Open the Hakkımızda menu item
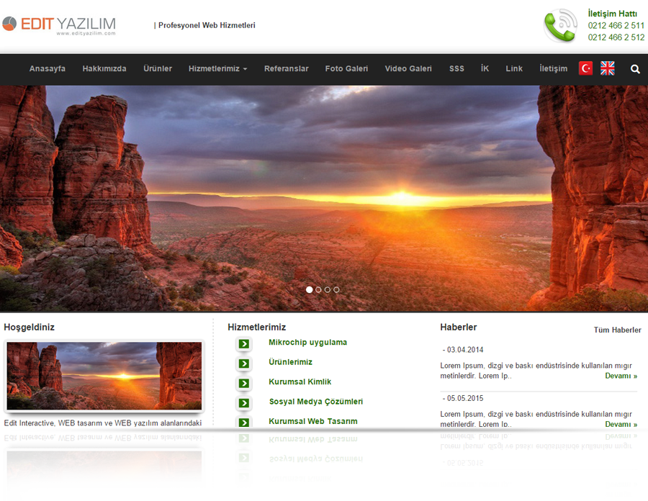 tap(104, 69)
